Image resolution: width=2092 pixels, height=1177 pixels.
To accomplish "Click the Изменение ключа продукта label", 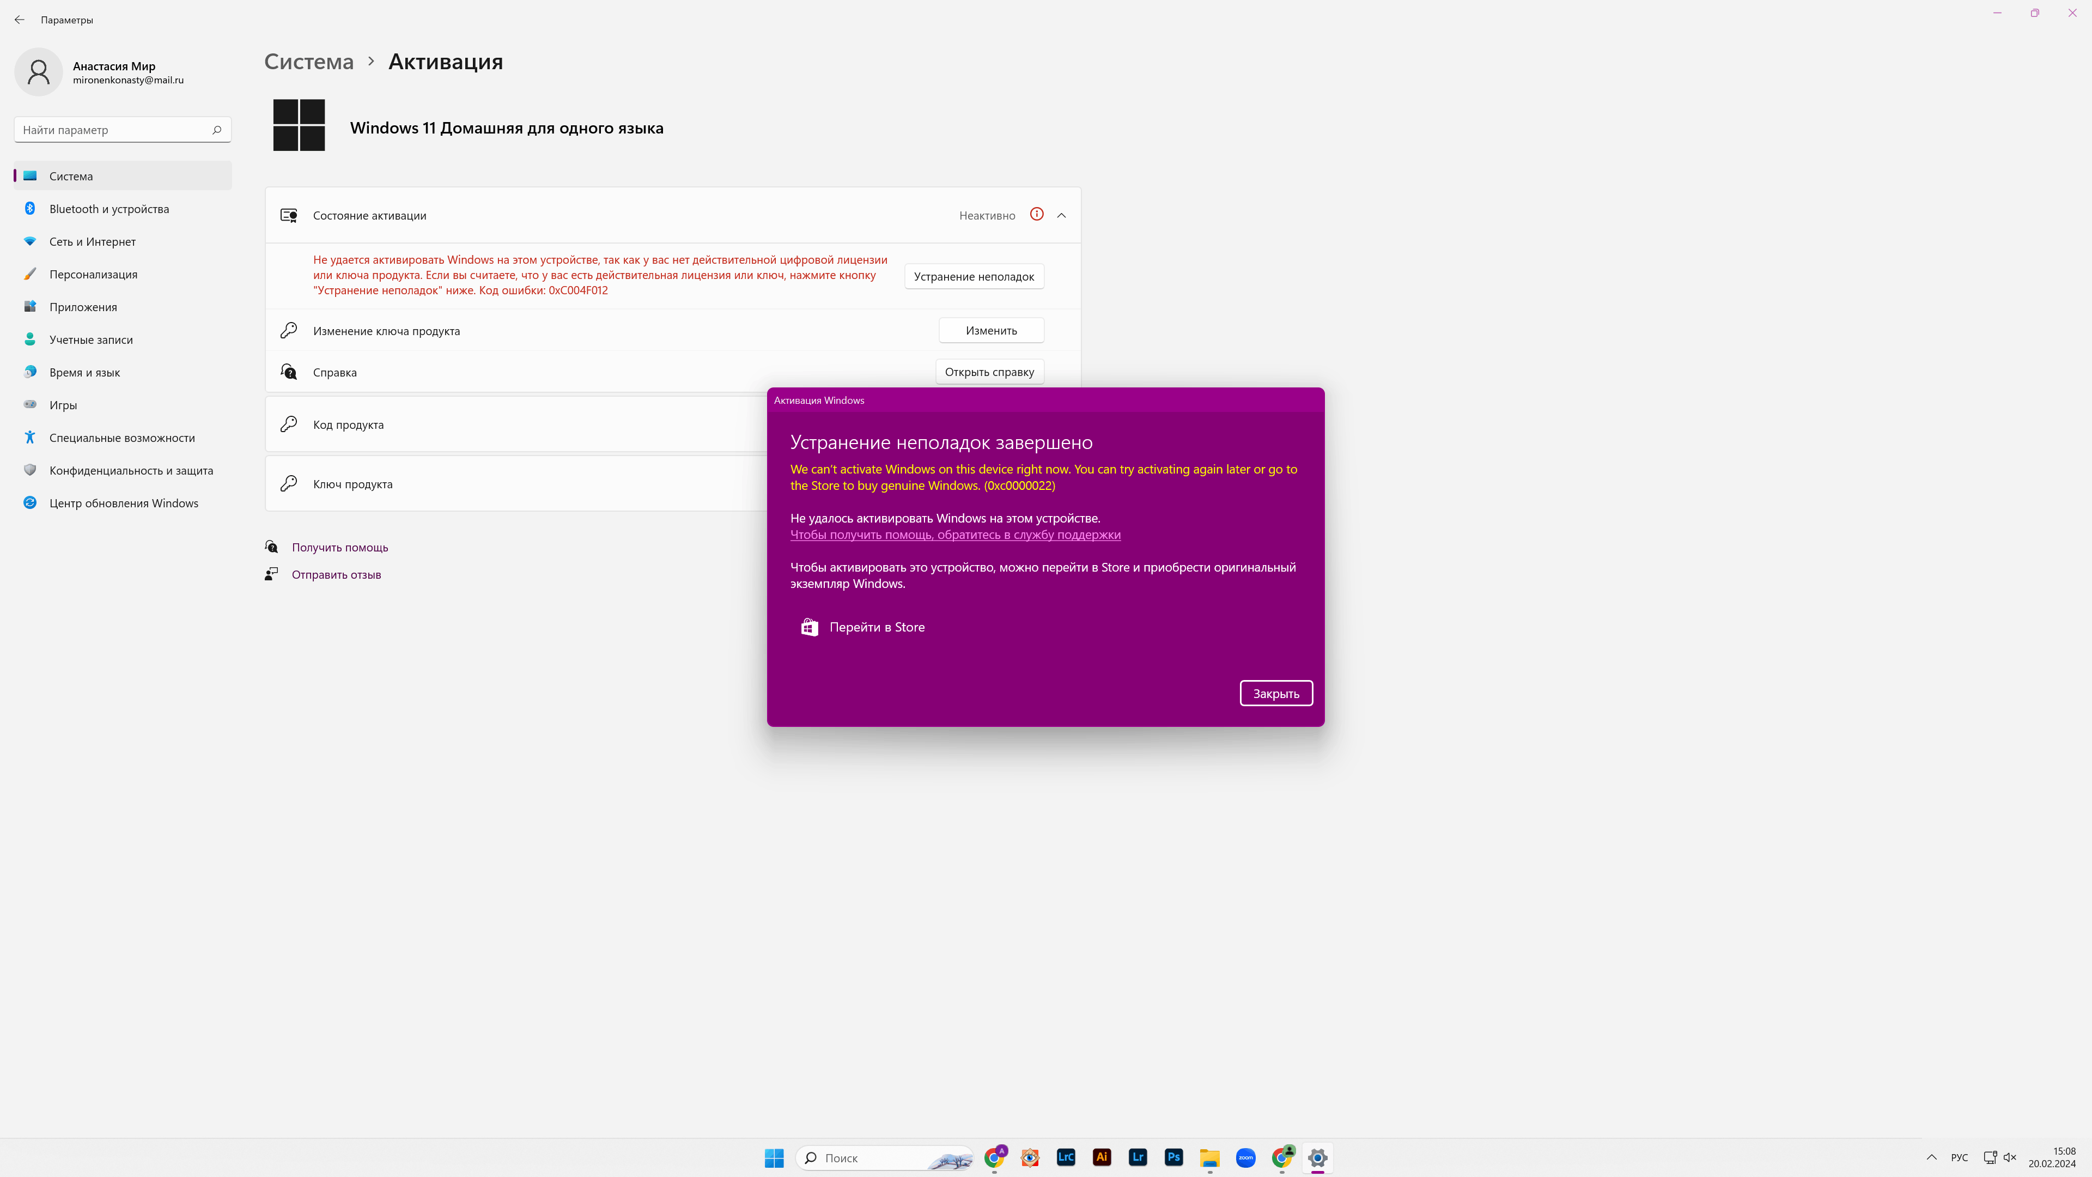I will (x=387, y=331).
